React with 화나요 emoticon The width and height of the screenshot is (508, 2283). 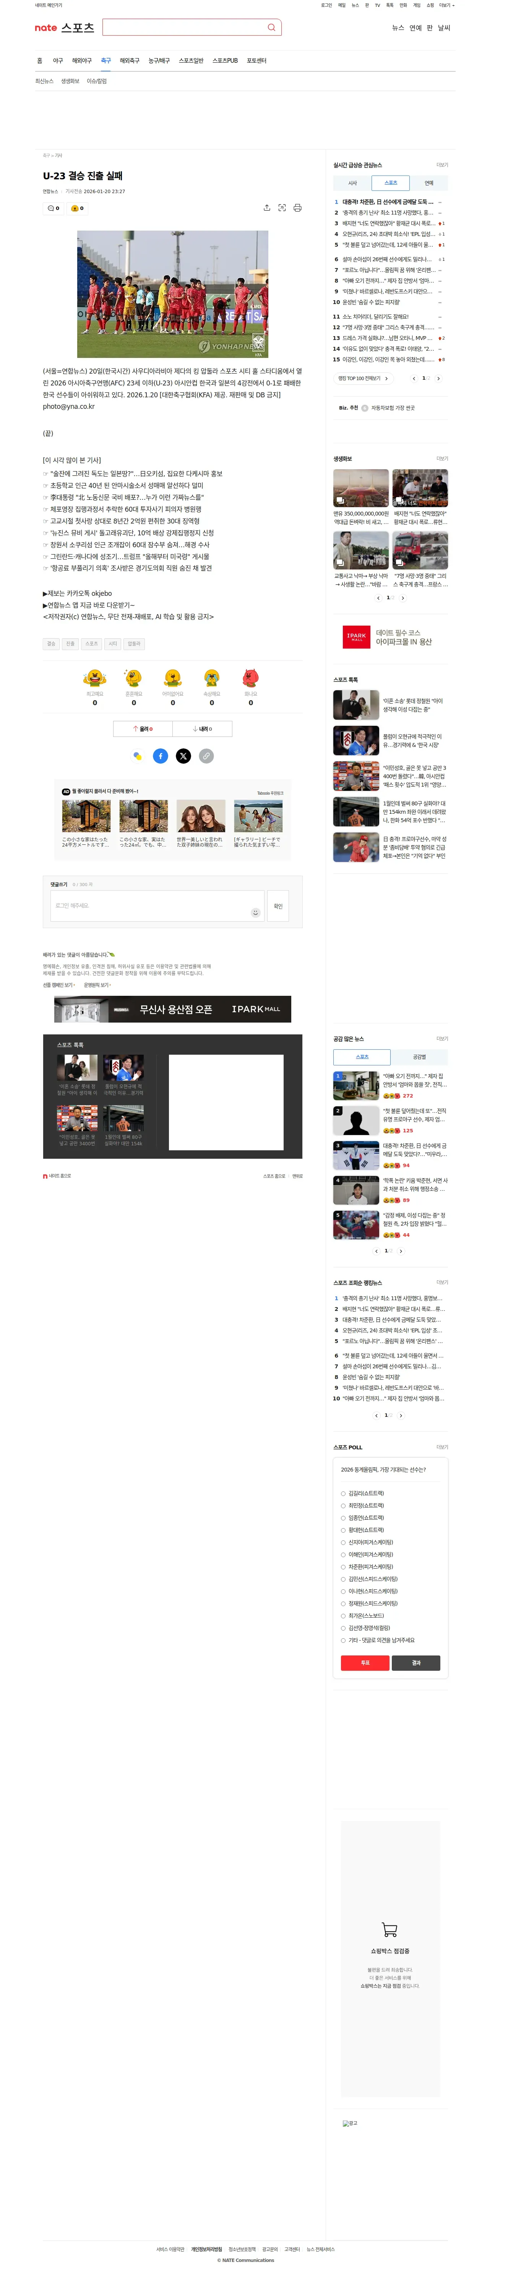coord(251,678)
